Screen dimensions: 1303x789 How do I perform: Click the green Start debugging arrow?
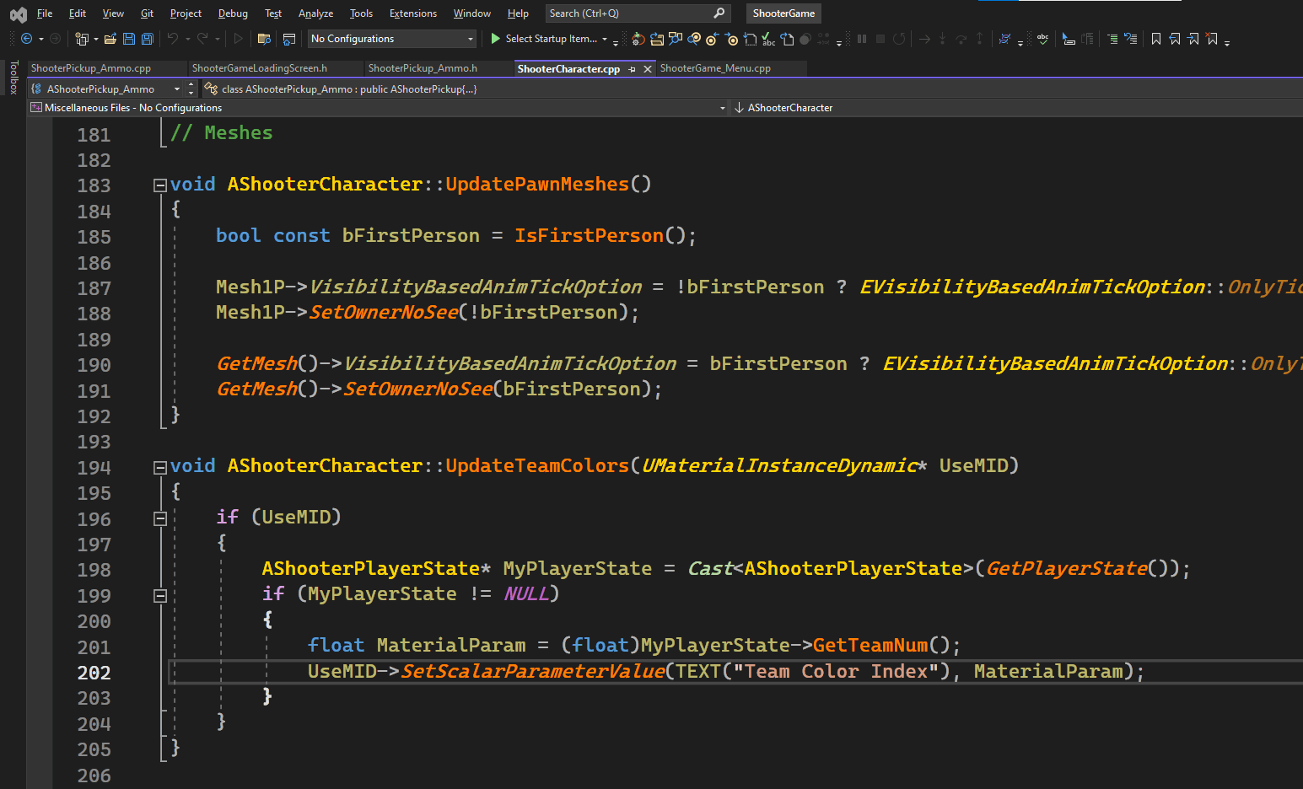pyautogui.click(x=496, y=39)
